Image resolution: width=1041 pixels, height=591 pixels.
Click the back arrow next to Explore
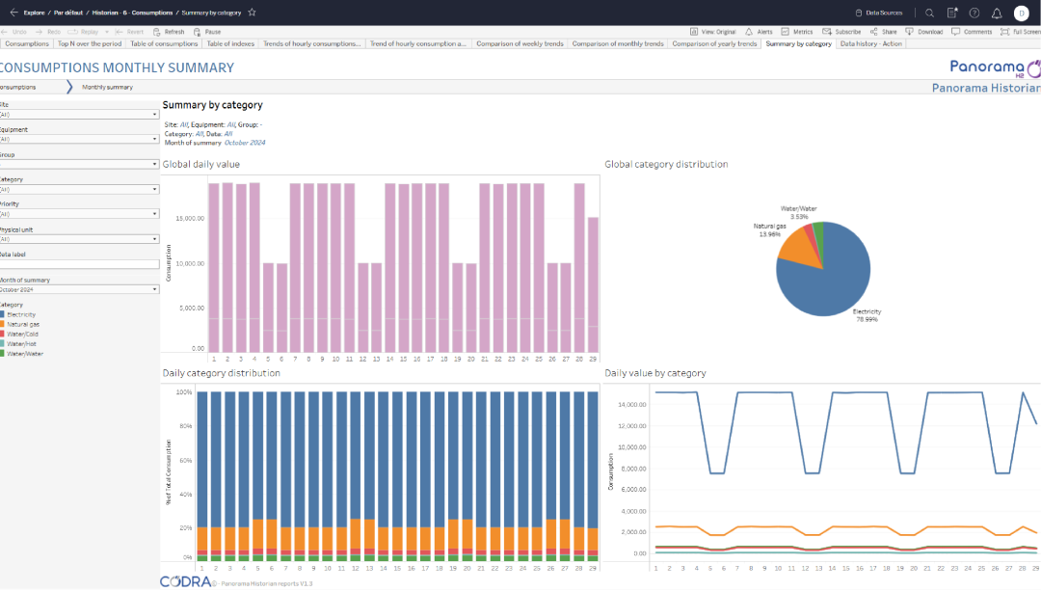[13, 13]
